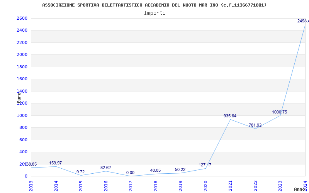
Task: Click the 'Anno' x-axis label
Action: [300, 189]
